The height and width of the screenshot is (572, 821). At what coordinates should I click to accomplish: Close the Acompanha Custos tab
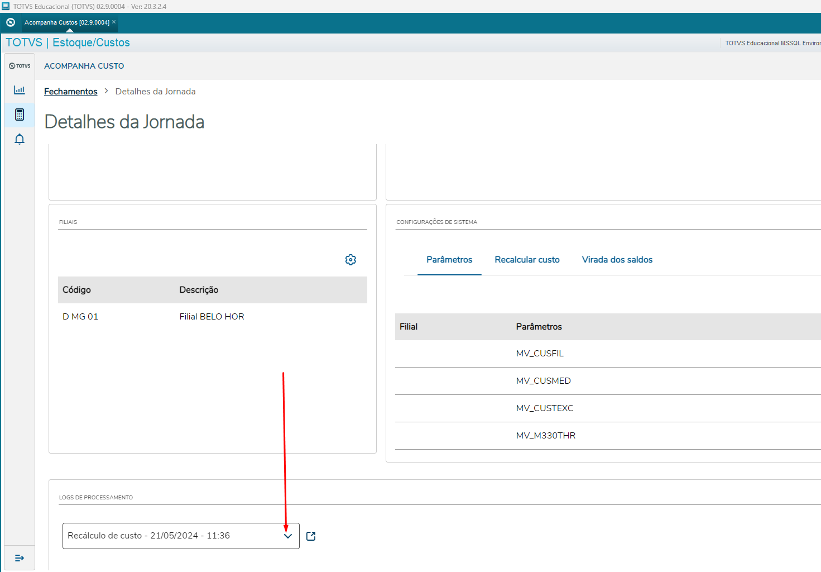click(x=114, y=22)
